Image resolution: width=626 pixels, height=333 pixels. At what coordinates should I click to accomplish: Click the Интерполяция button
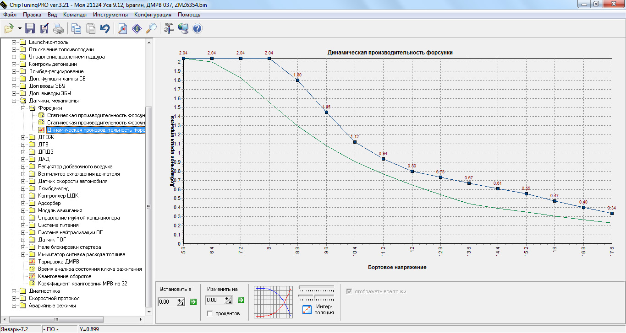coord(308,310)
